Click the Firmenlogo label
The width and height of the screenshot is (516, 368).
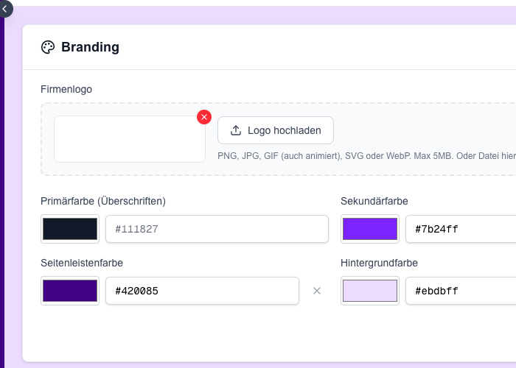[x=66, y=89]
